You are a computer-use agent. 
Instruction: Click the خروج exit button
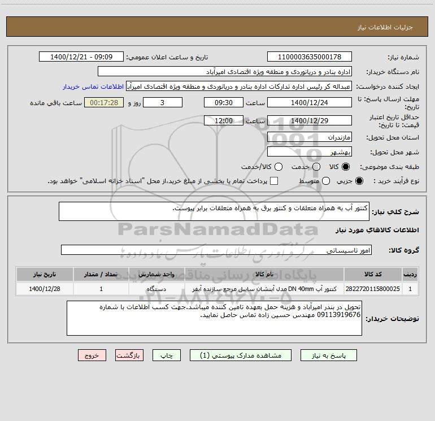pos(92,355)
